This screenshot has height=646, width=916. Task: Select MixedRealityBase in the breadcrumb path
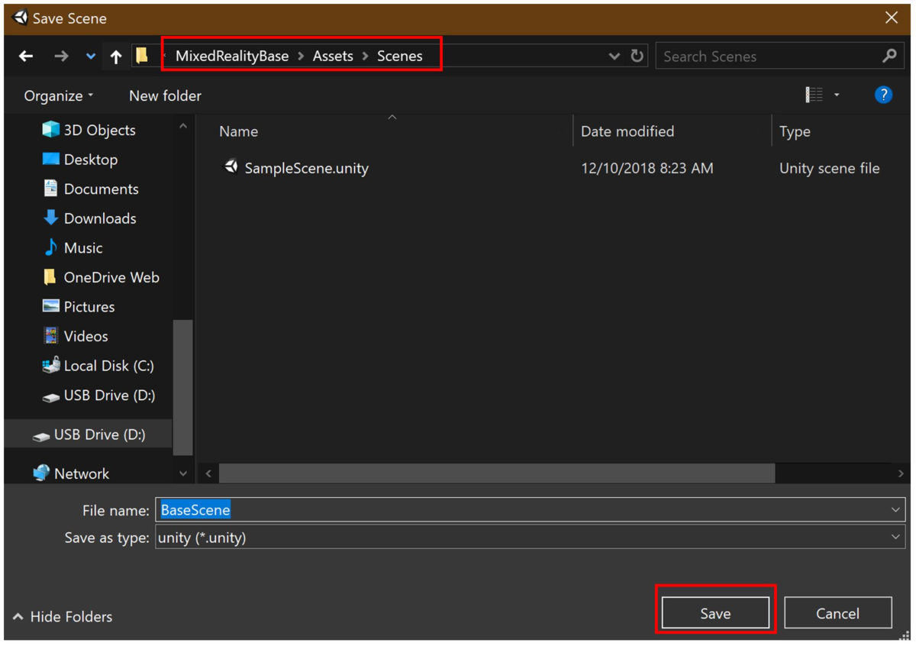coord(232,56)
